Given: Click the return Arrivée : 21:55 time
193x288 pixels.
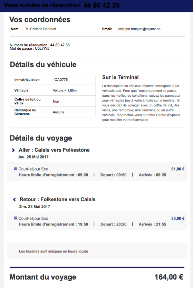Looking at the screenshot, I should 152,224.
